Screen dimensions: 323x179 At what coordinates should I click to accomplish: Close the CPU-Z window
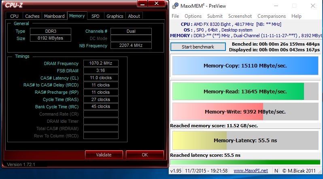[x=157, y=4]
